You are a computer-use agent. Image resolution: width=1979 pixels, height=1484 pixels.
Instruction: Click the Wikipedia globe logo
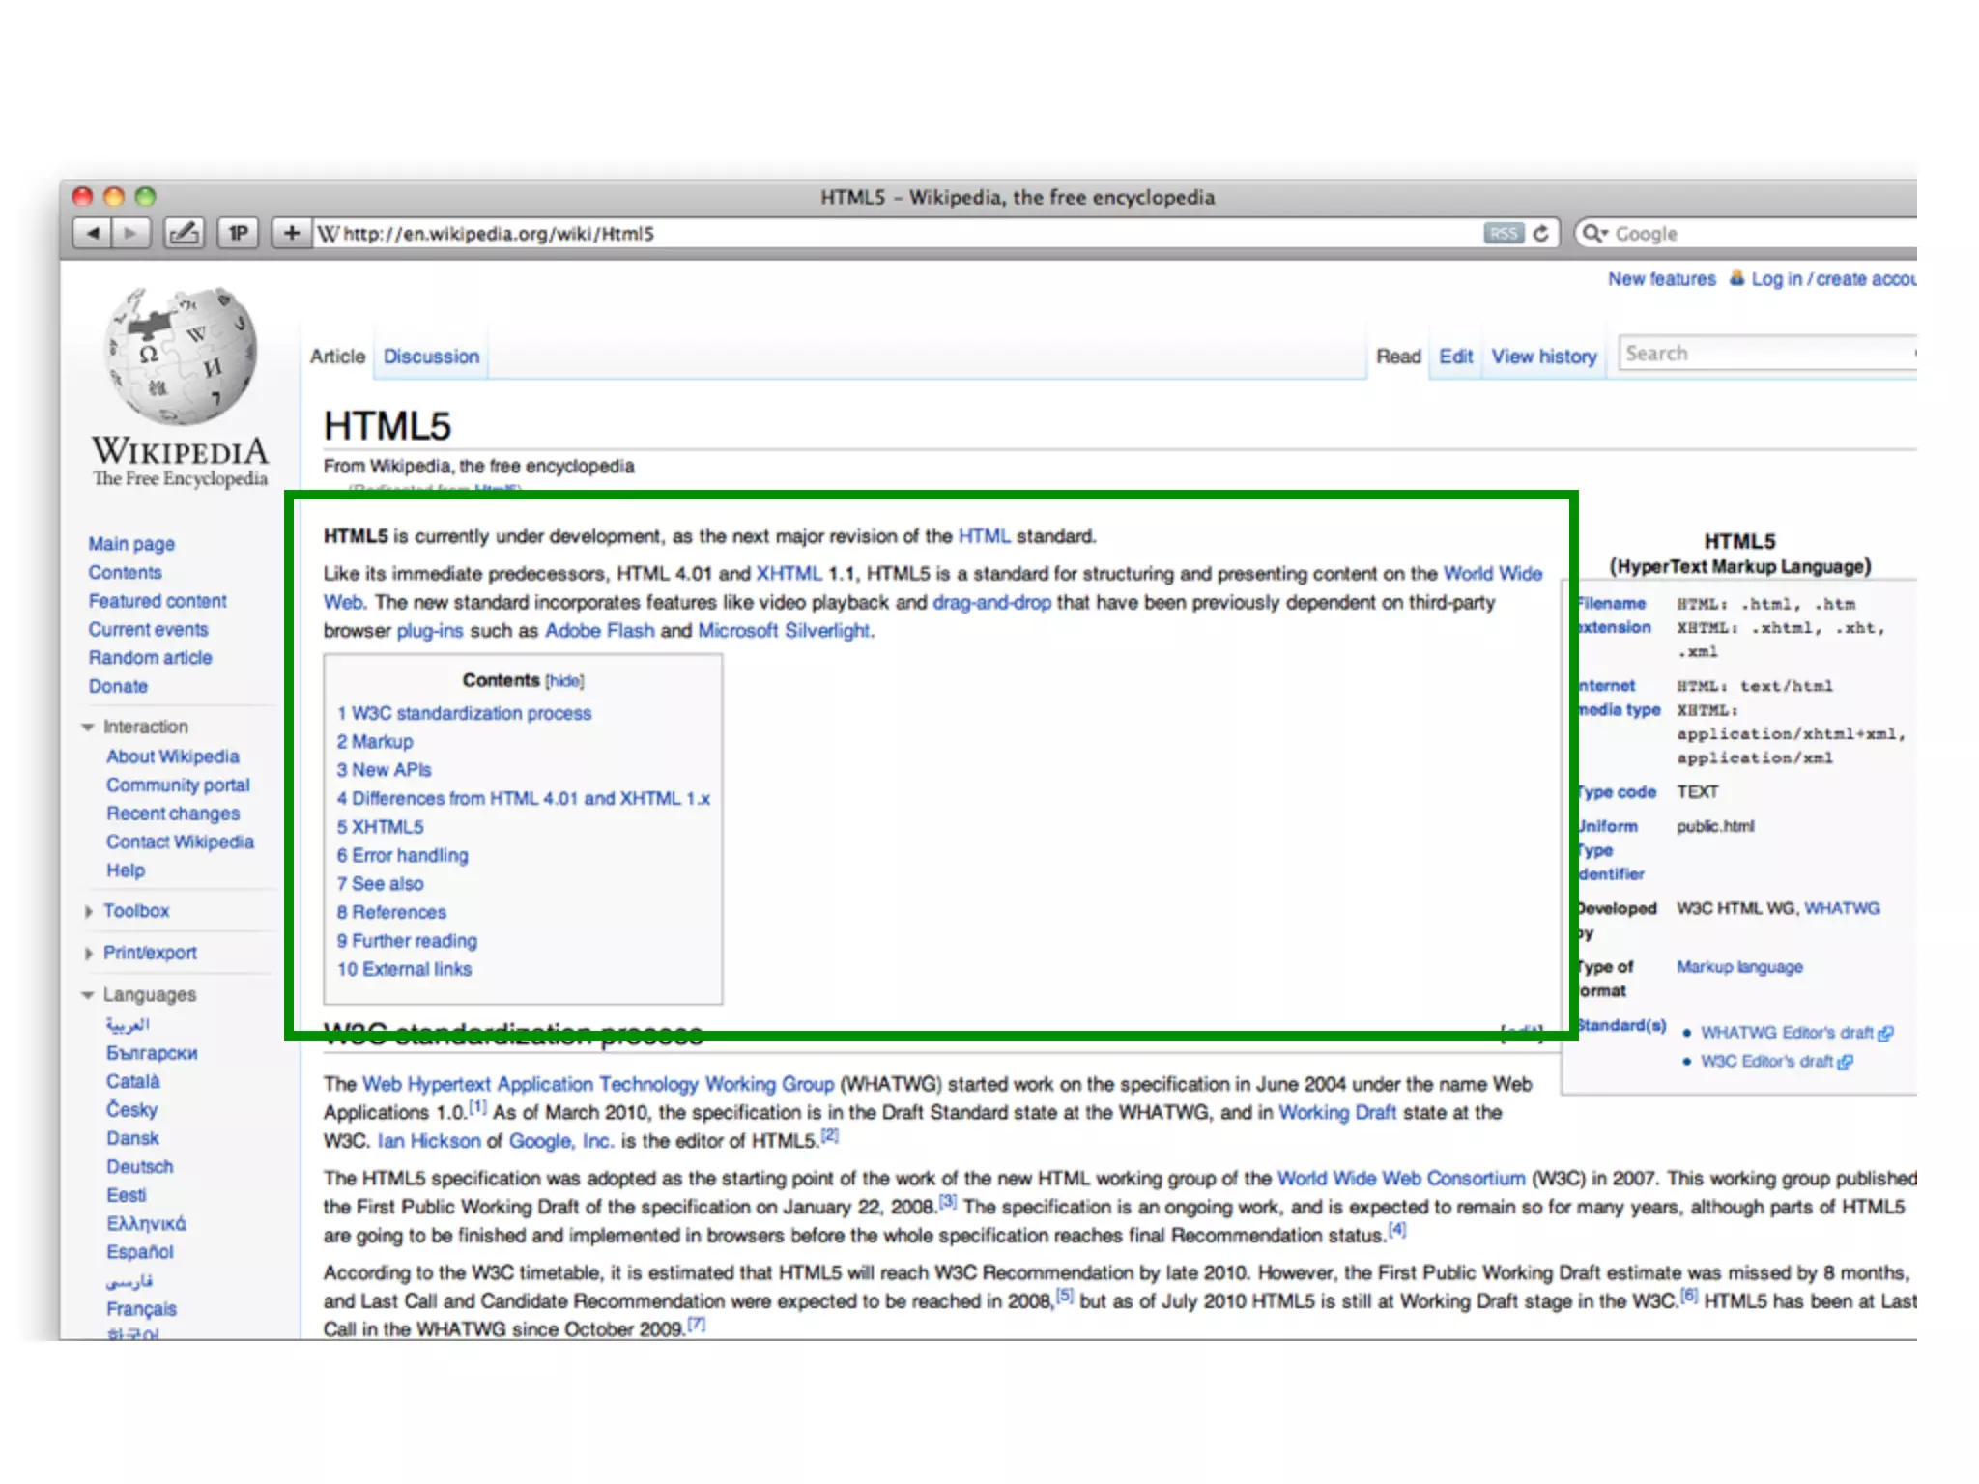pyautogui.click(x=181, y=356)
